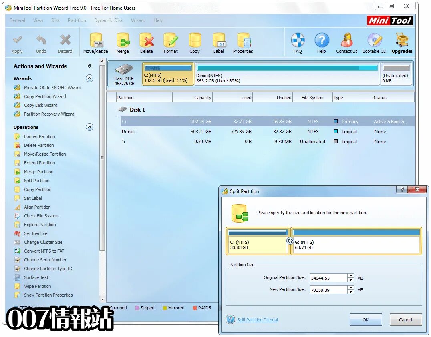Viewport: 431px width, 337px height.
Task: Open the FAQ lifebuoy icon
Action: (x=298, y=40)
